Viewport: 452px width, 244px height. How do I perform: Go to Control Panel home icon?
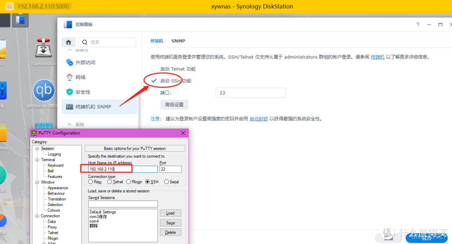click(69, 42)
